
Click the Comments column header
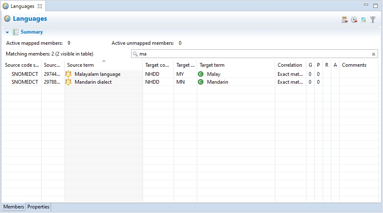pyautogui.click(x=354, y=65)
